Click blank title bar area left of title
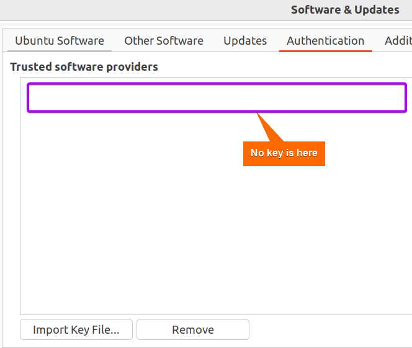 click(x=145, y=10)
